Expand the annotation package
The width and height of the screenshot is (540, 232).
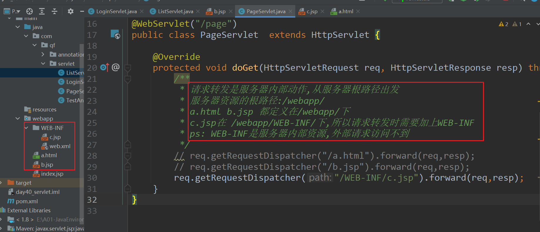(x=43, y=54)
